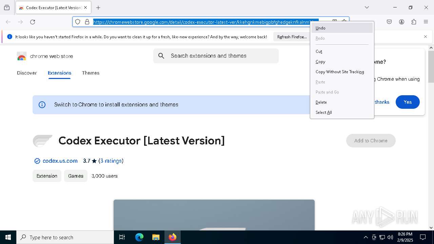The width and height of the screenshot is (434, 244).
Task: Click the Extension category chip
Action: (47, 176)
